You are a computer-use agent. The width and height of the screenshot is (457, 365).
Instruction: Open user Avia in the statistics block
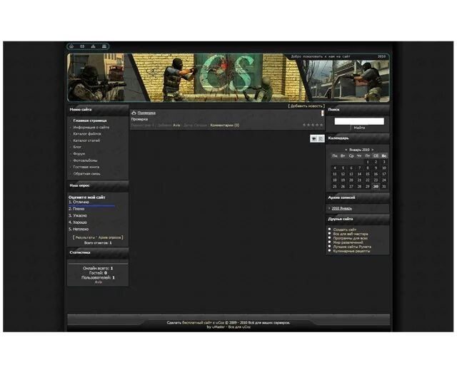pyautogui.click(x=99, y=282)
